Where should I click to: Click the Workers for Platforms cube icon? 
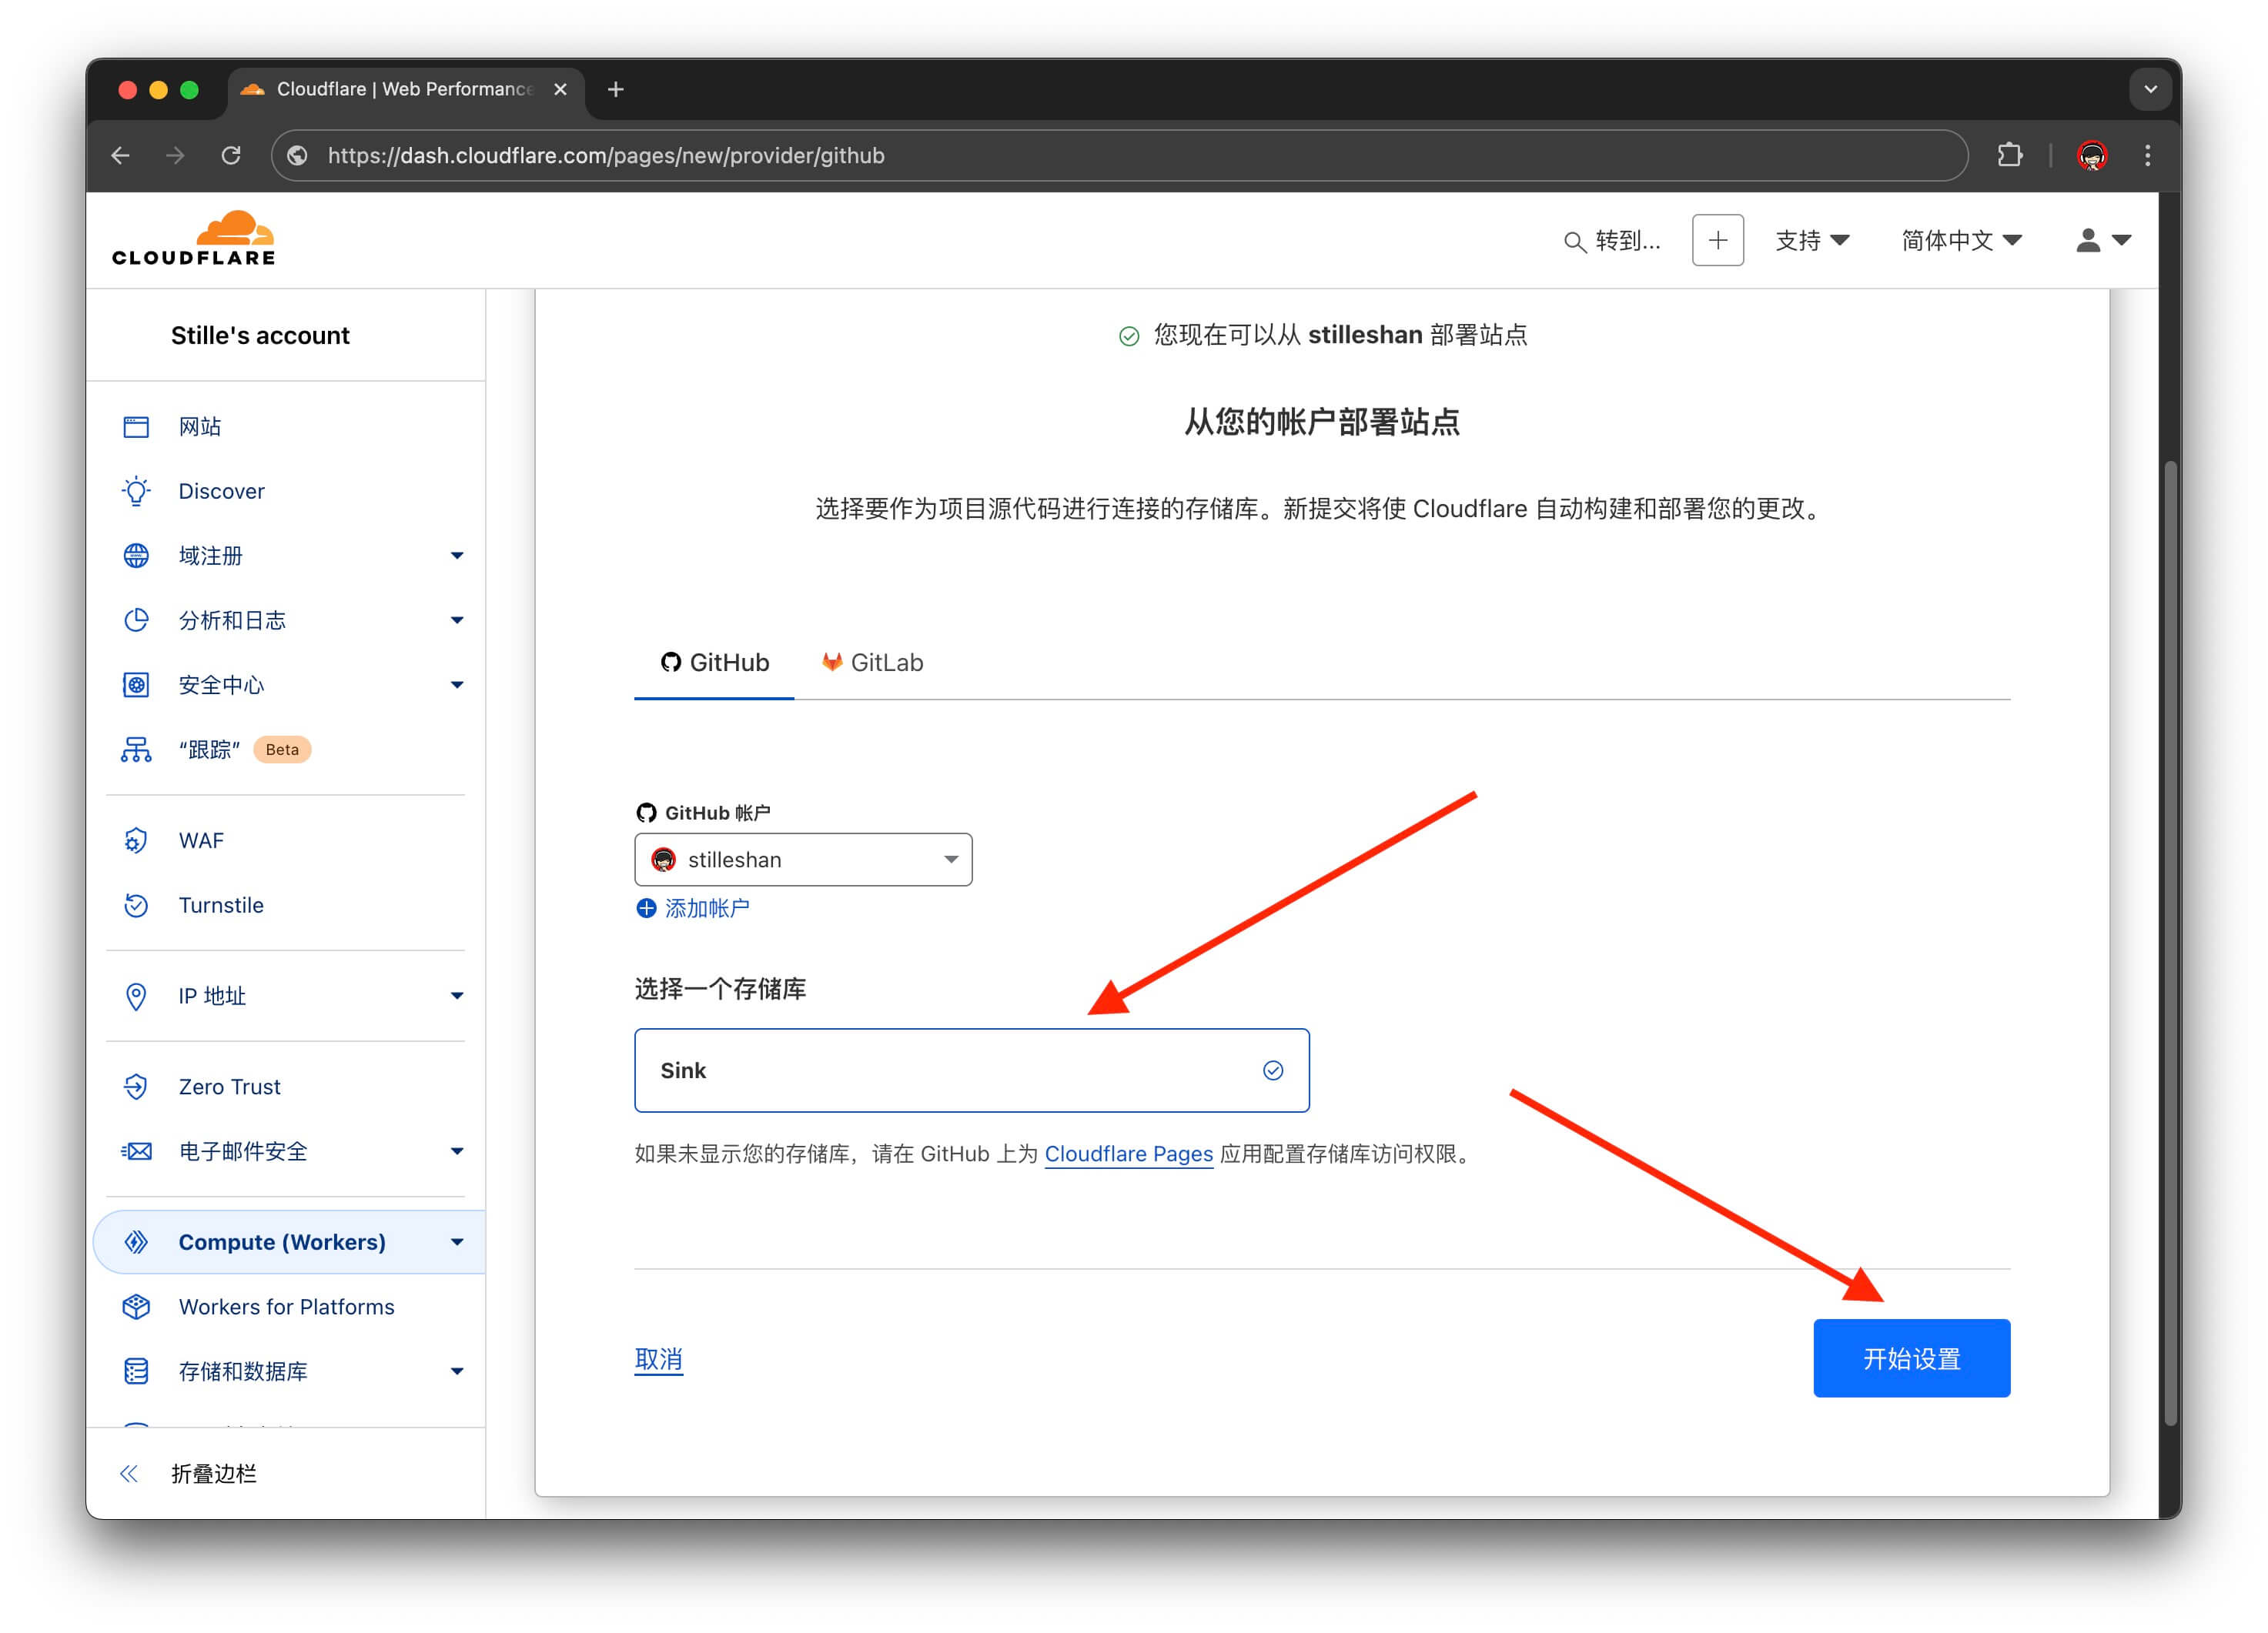pos(136,1306)
